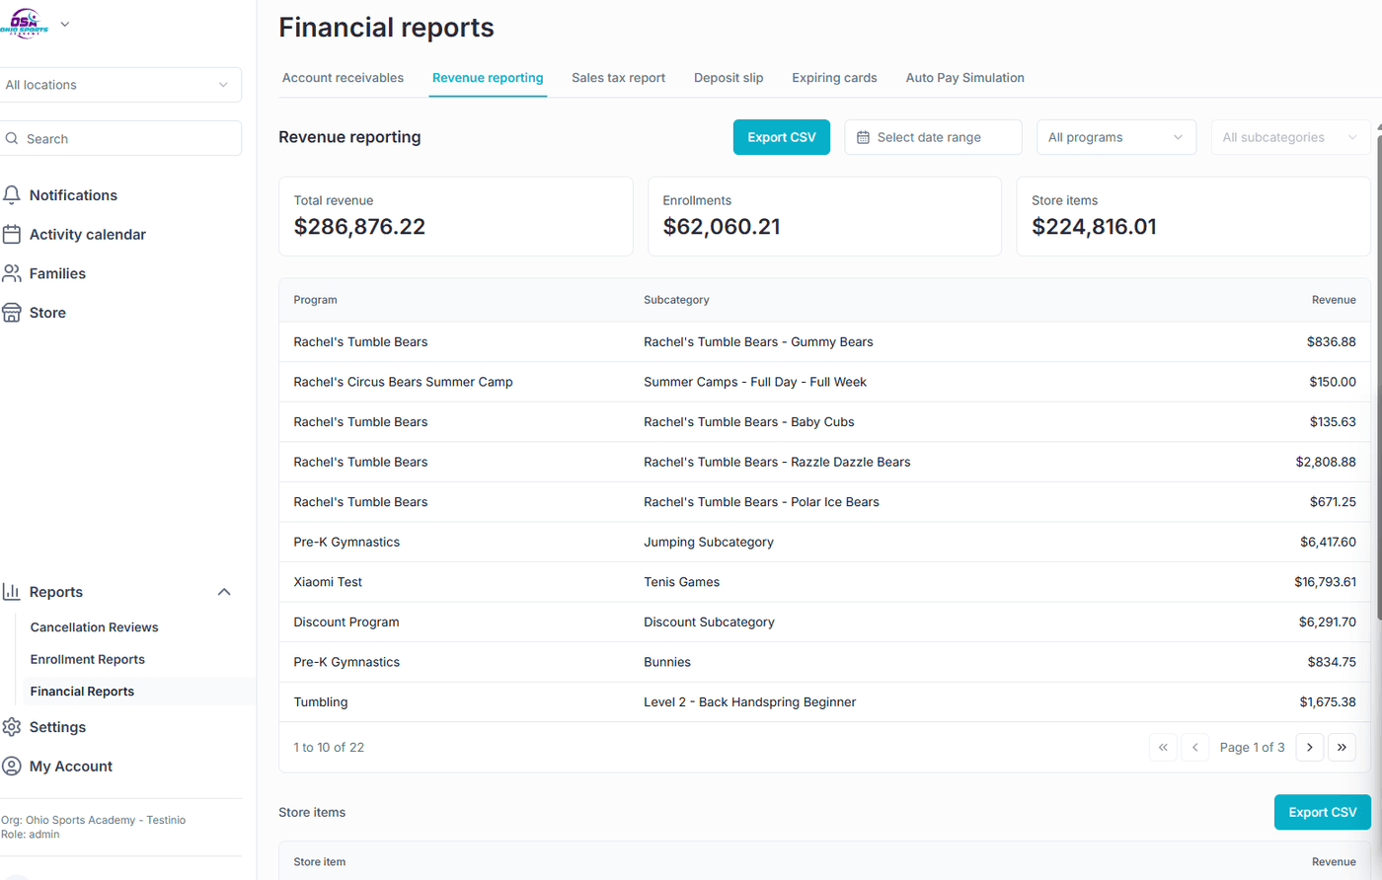1382x880 pixels.
Task: Go to previous page of table
Action: click(x=1195, y=747)
